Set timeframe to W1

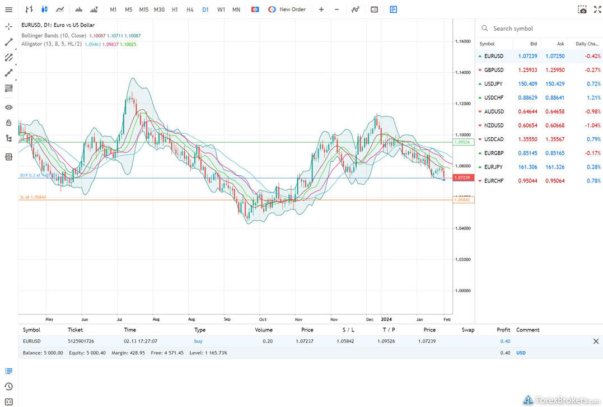point(221,10)
